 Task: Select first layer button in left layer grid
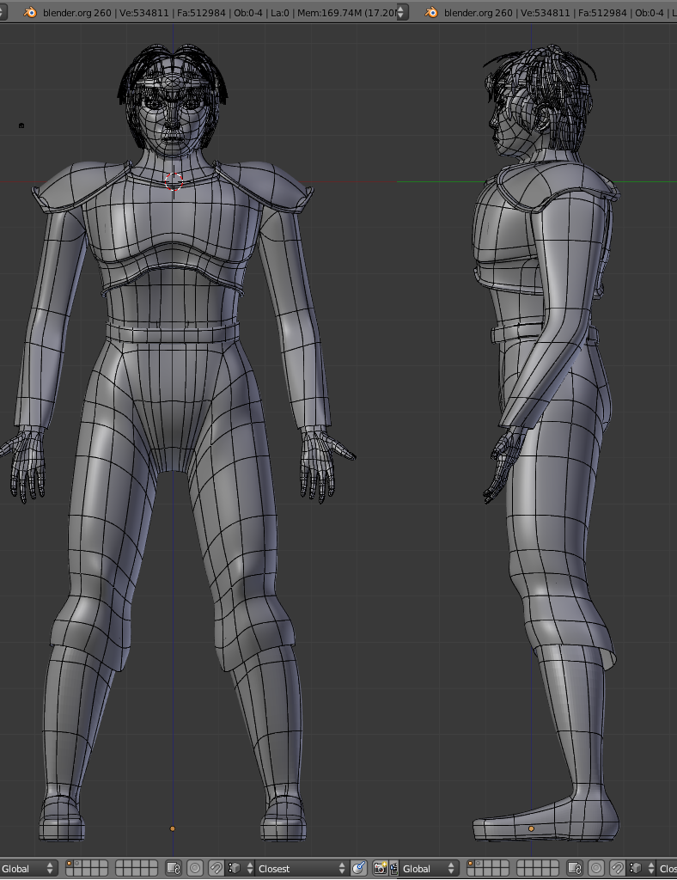71,865
